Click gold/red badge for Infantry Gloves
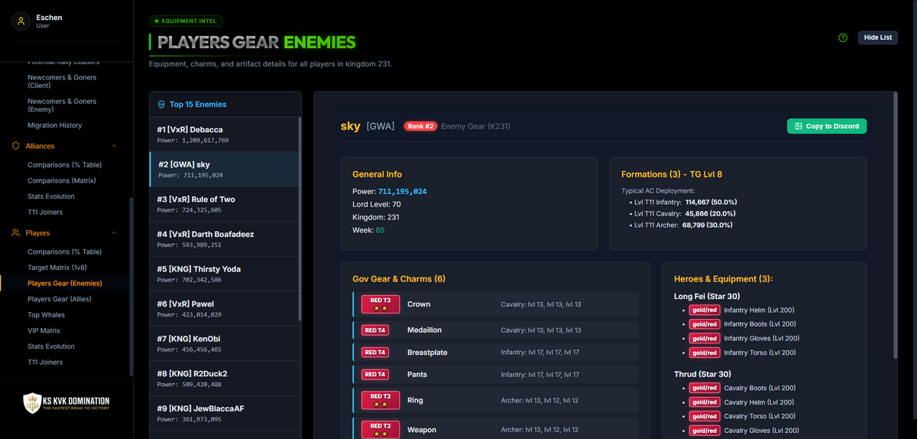Image resolution: width=917 pixels, height=439 pixels. pos(705,338)
